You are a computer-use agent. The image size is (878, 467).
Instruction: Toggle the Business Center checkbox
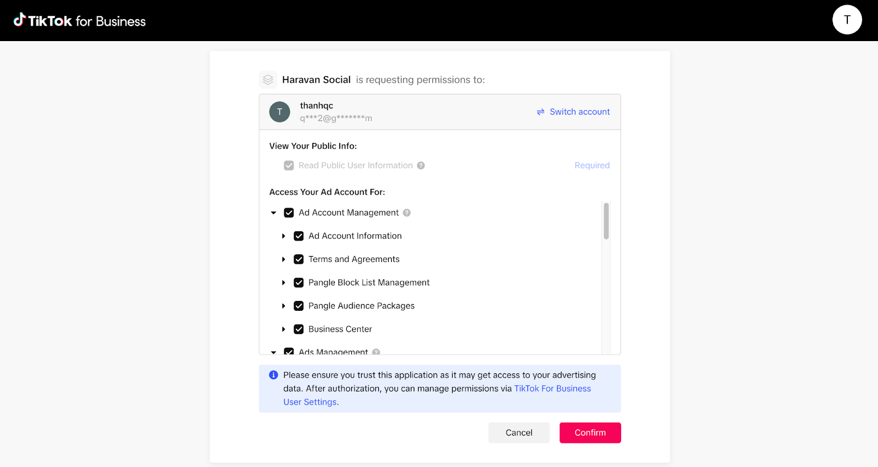pyautogui.click(x=299, y=329)
